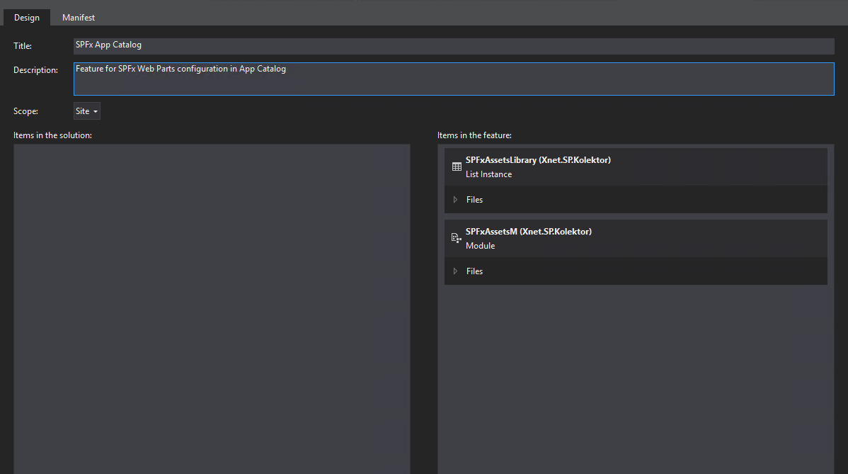Expand Files under SPFxAssetsLibrary with the triangle
848x474 pixels.
[x=455, y=200]
